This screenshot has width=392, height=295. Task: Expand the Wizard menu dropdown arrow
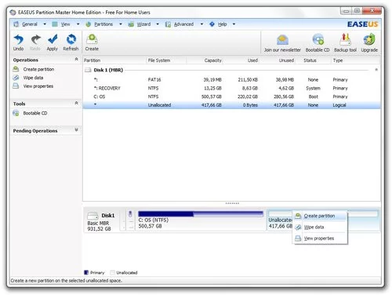158,24
